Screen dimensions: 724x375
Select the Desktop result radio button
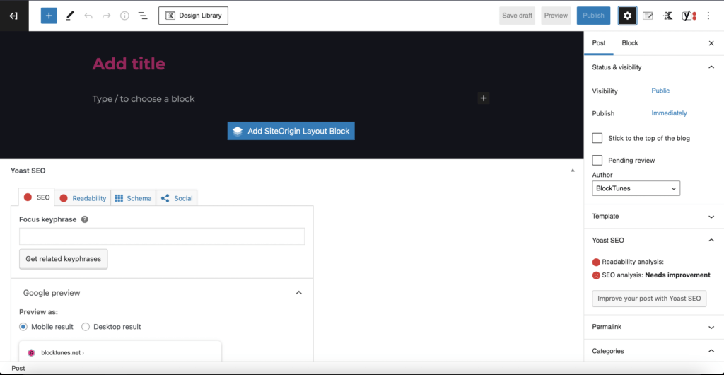pyautogui.click(x=86, y=327)
